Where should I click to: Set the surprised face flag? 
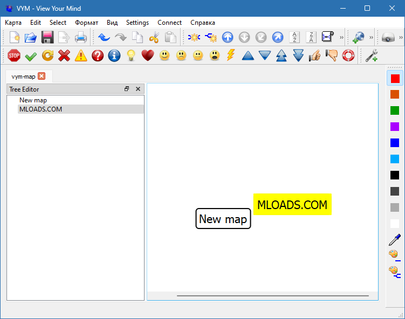click(x=215, y=56)
